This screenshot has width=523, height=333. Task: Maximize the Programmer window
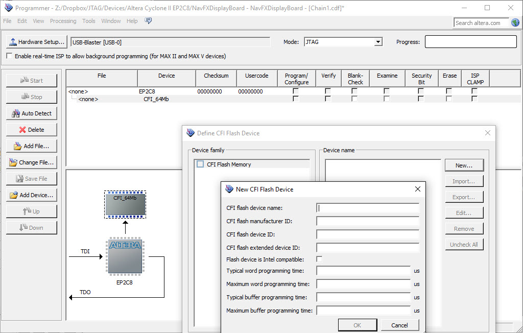click(x=487, y=8)
